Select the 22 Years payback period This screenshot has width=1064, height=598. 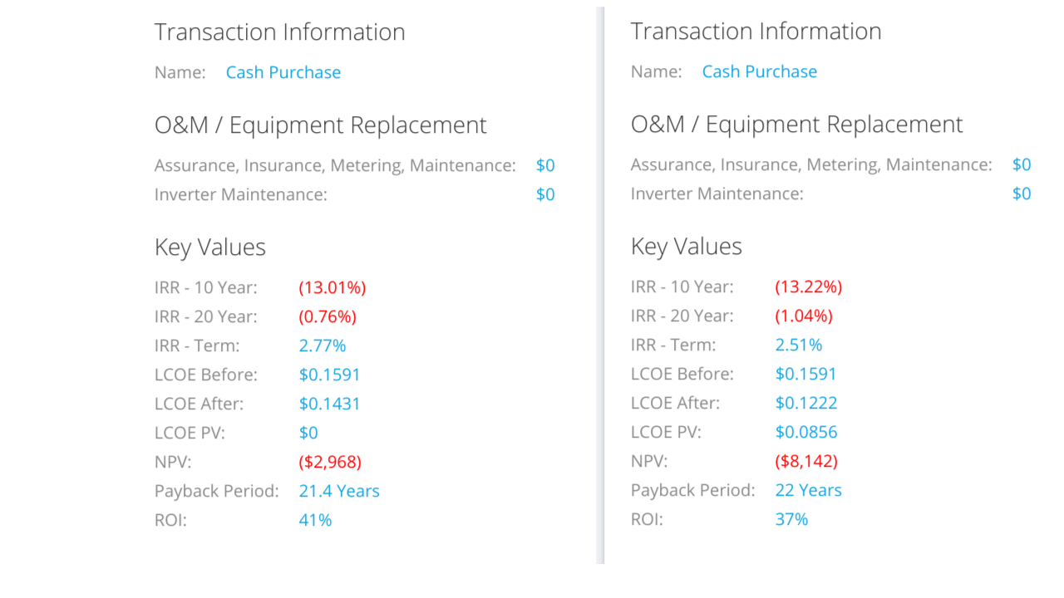809,490
